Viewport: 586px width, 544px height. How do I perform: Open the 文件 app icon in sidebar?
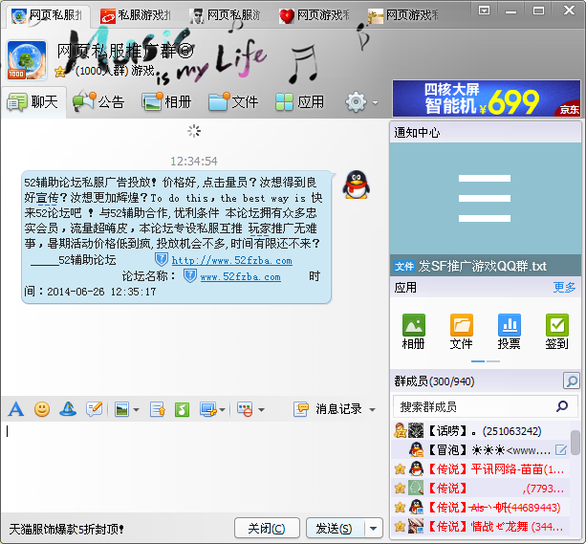click(x=461, y=332)
